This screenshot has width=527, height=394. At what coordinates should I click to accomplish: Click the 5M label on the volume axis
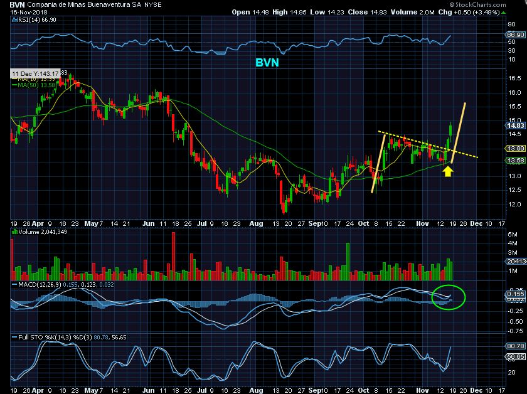tap(513, 234)
